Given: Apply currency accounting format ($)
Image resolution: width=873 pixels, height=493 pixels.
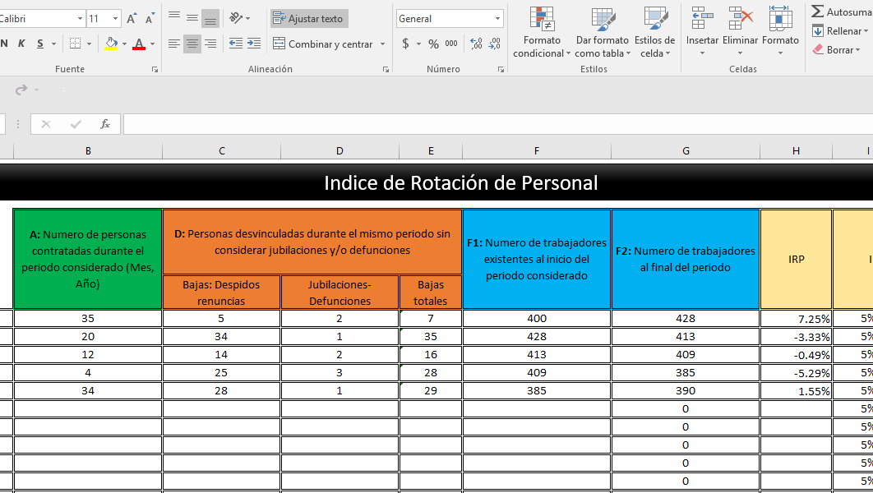Looking at the screenshot, I should 405,44.
